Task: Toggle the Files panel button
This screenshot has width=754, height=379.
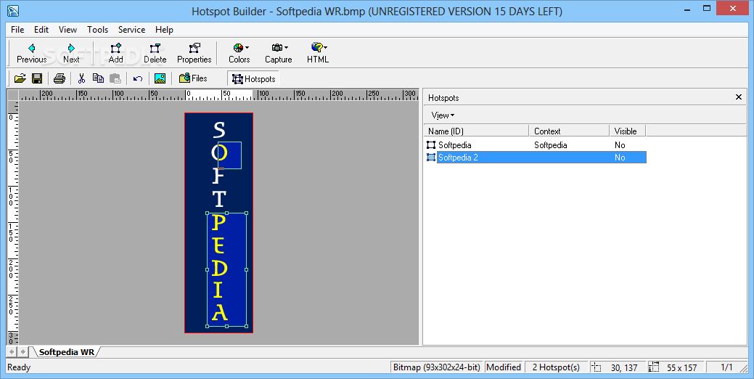Action: pyautogui.click(x=193, y=78)
